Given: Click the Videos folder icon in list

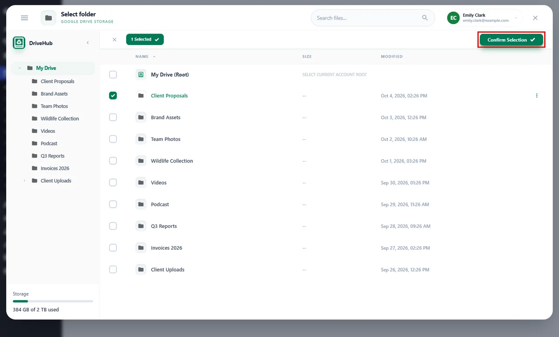Looking at the screenshot, I should pyautogui.click(x=141, y=182).
